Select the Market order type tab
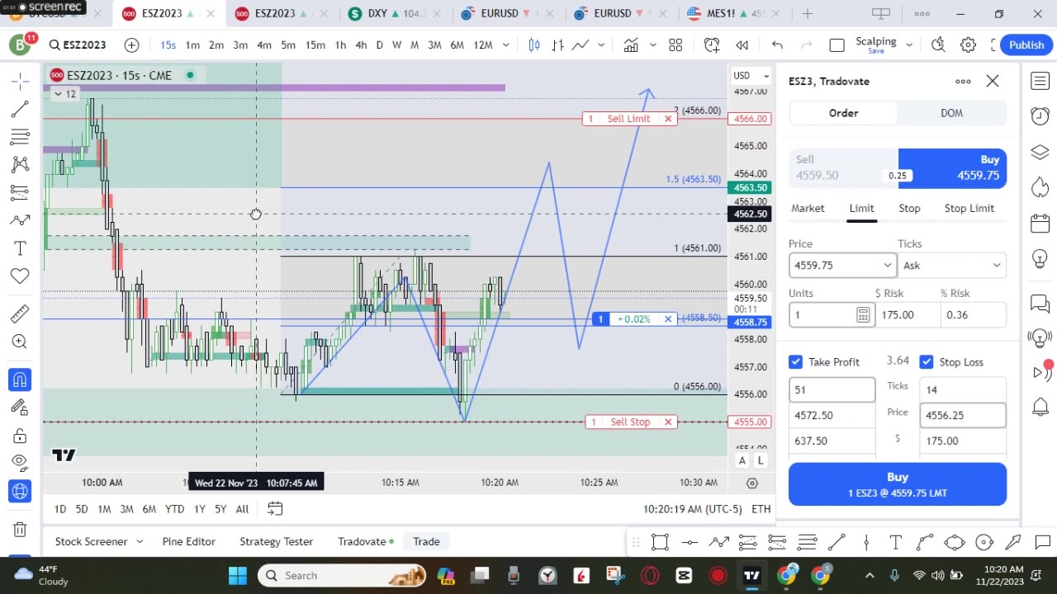 808,209
